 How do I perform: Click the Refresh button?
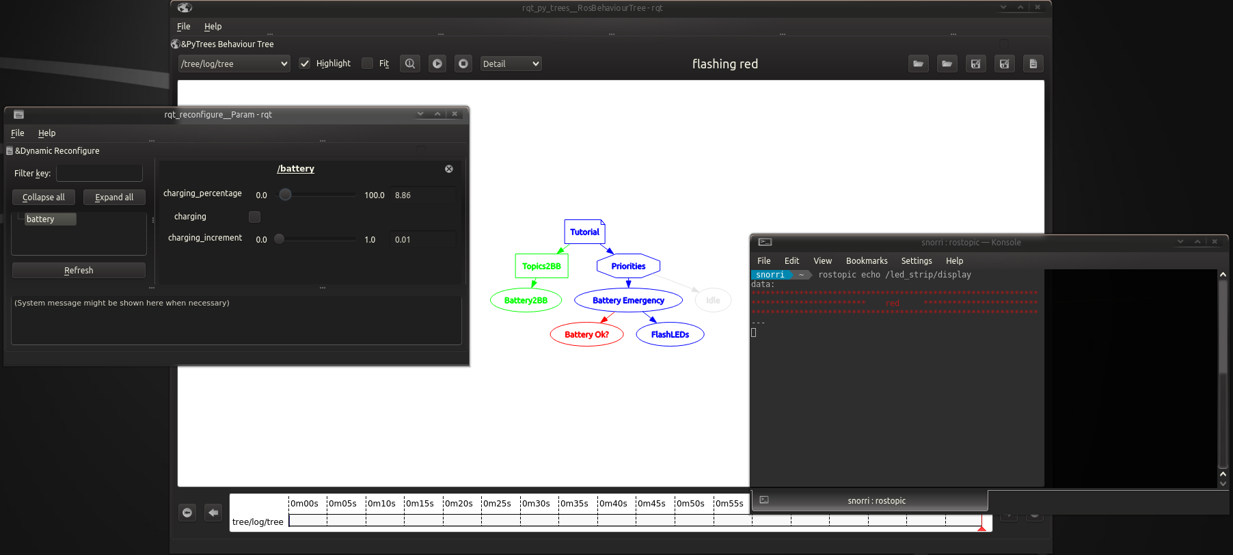[79, 271]
